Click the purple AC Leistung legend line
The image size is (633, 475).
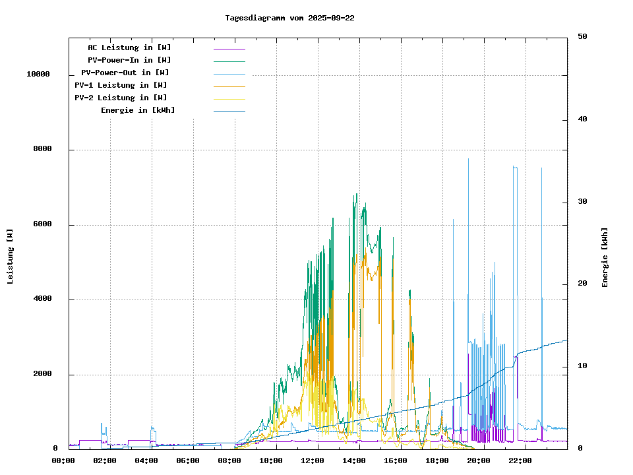click(229, 48)
